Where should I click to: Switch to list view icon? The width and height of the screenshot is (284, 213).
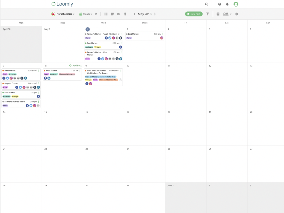tap(106, 14)
